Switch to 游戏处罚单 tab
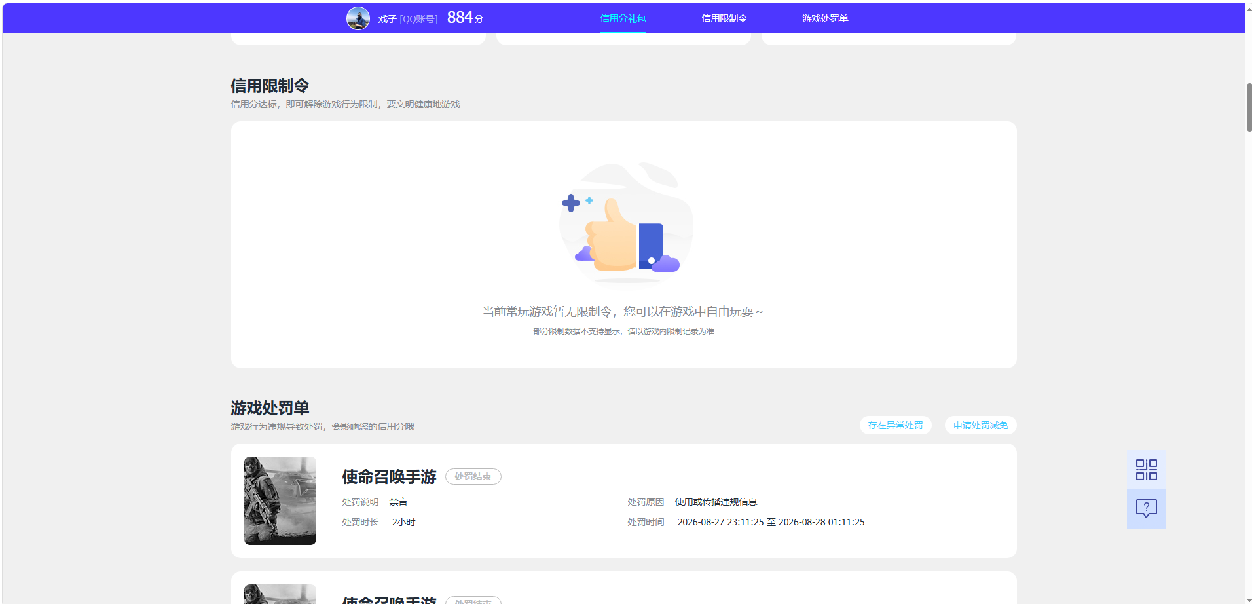Image resolution: width=1252 pixels, height=604 pixels. 825,18
